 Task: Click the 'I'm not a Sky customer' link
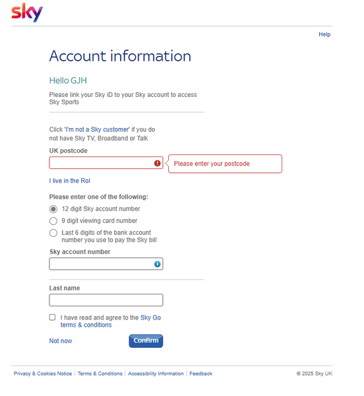point(97,129)
